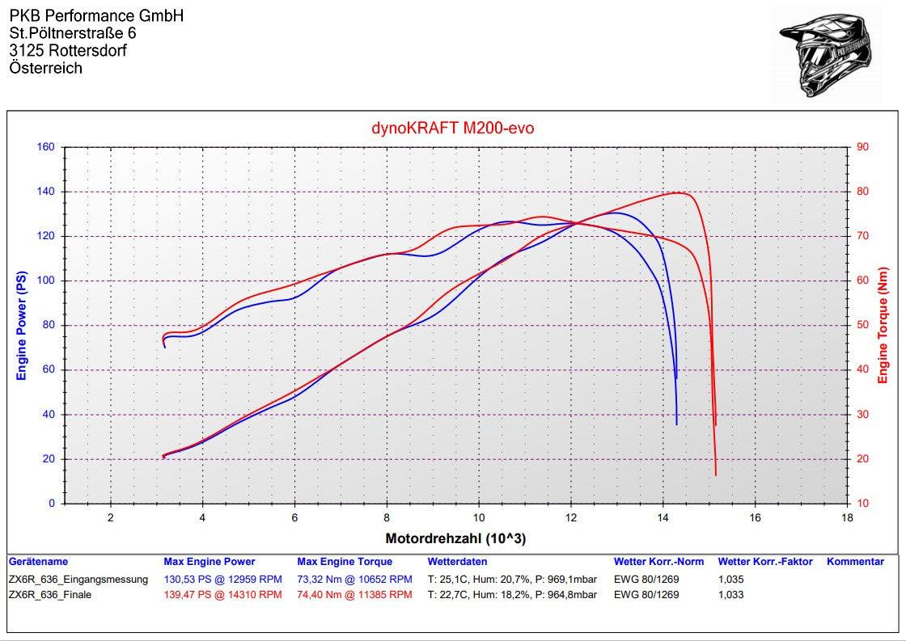The height and width of the screenshot is (641, 906).
Task: Select the ZX6R_636_Finale row name
Action: click(49, 595)
